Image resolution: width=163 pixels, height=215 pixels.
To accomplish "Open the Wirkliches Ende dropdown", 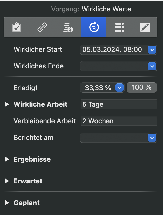I will 152,66.
